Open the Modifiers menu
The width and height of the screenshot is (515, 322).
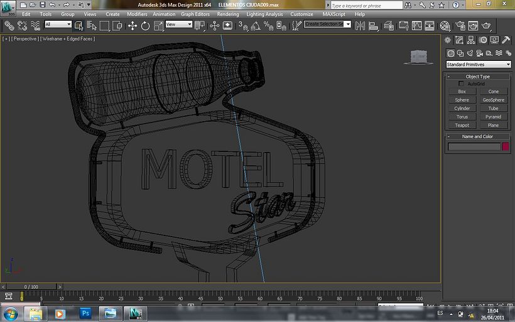coord(137,14)
